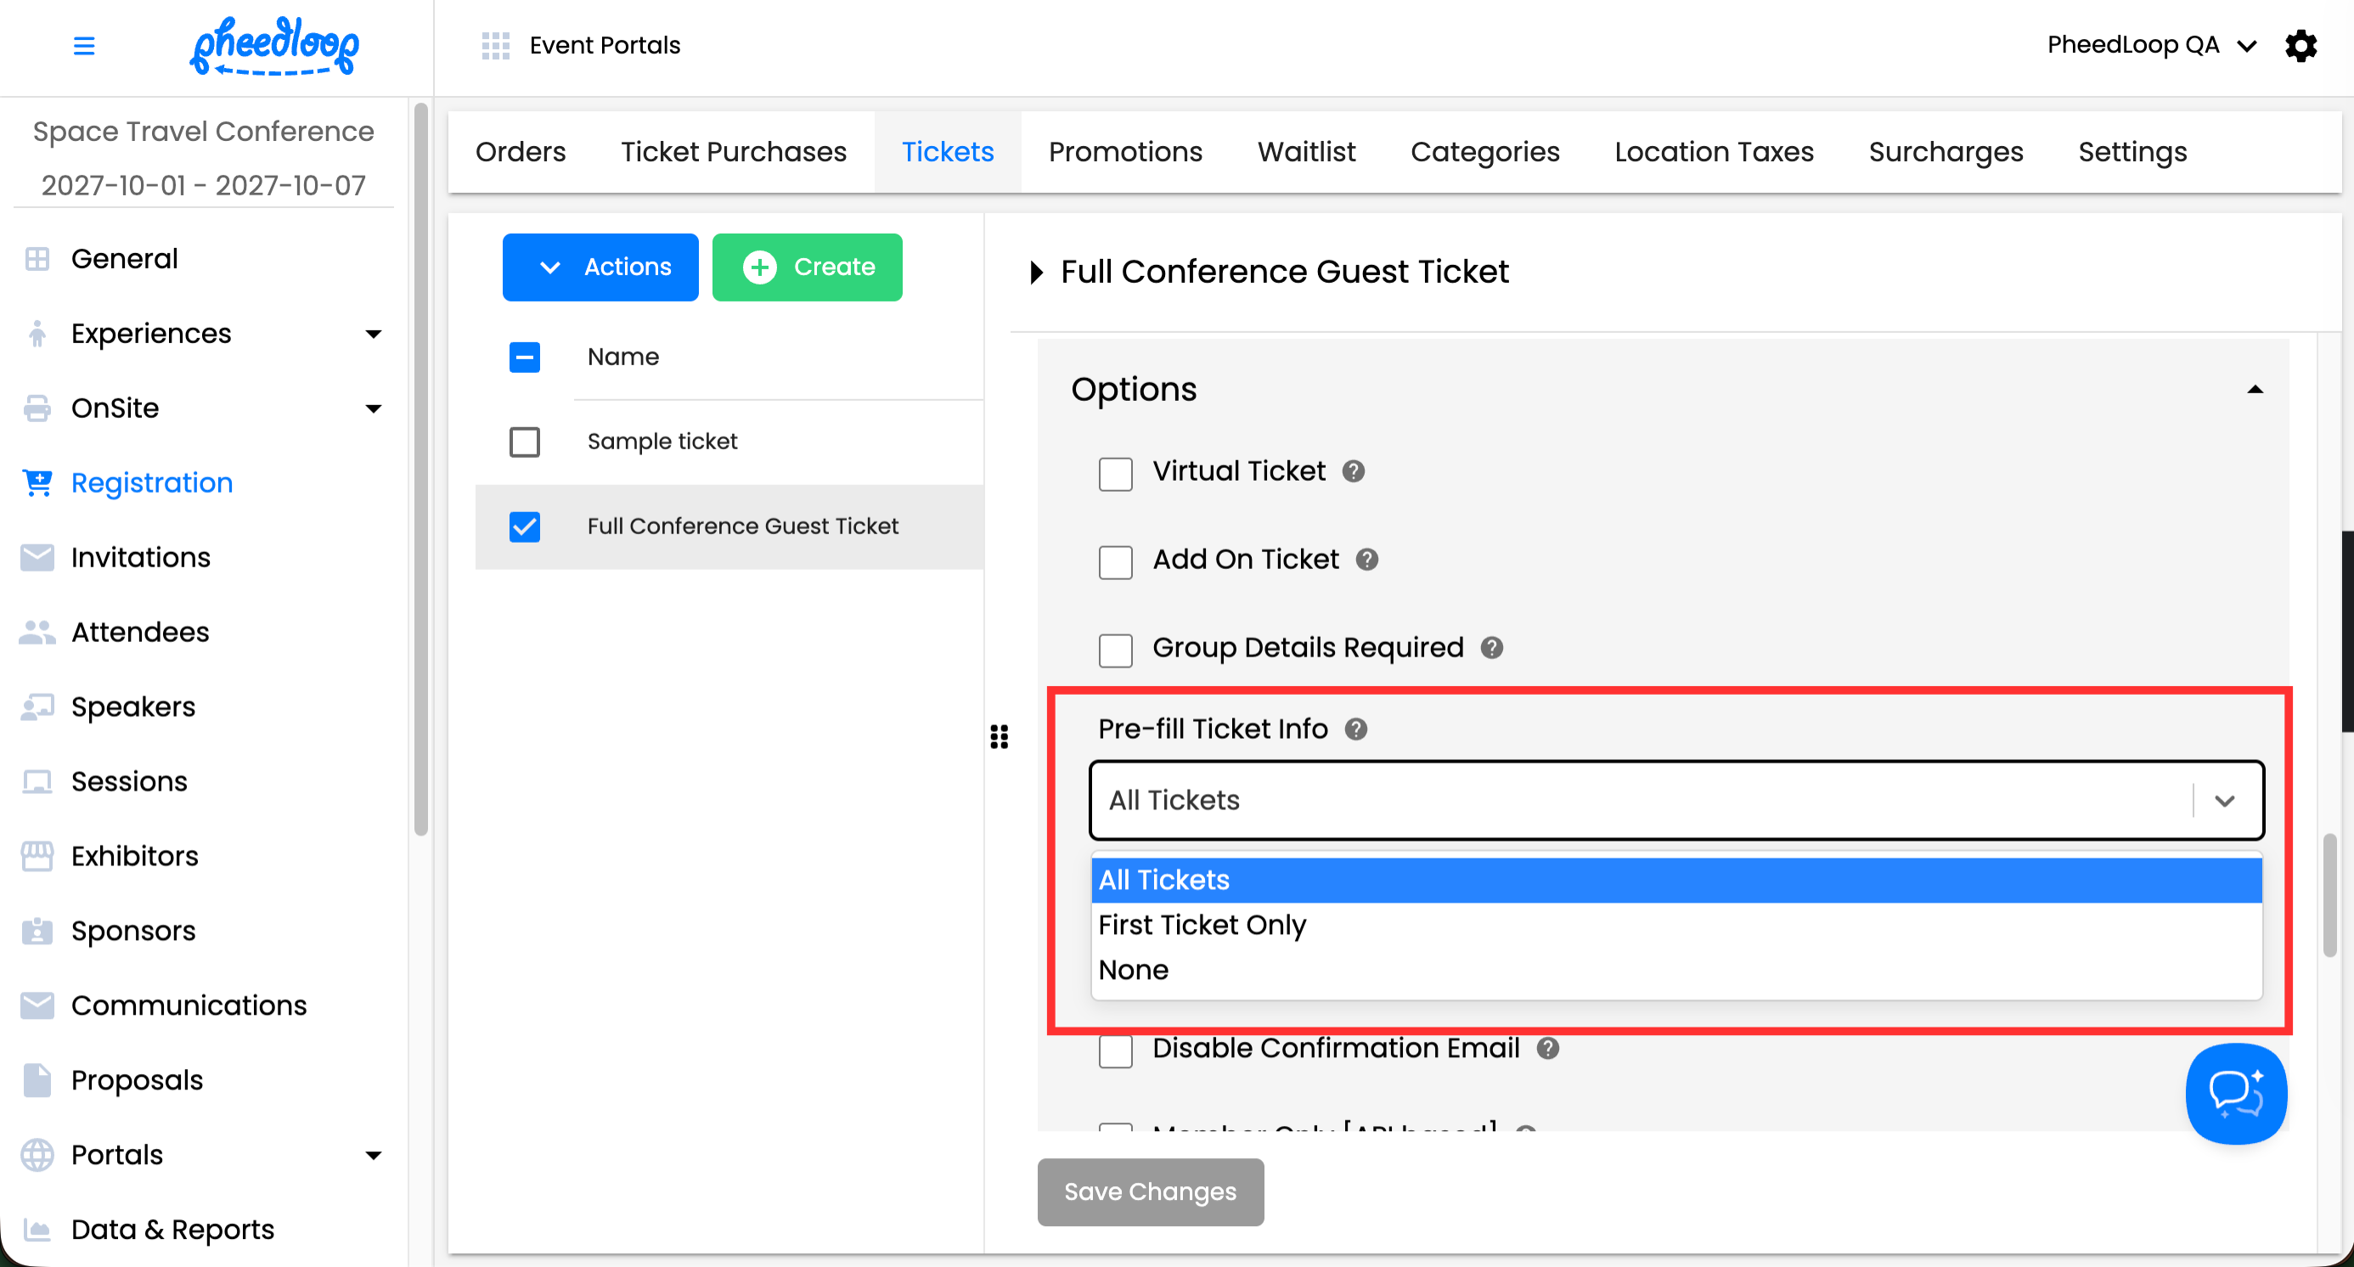The width and height of the screenshot is (2354, 1267).
Task: Check the Sample ticket row checkbox
Action: 525,442
